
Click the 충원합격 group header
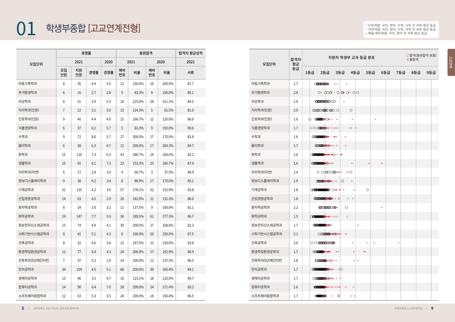click(x=146, y=53)
